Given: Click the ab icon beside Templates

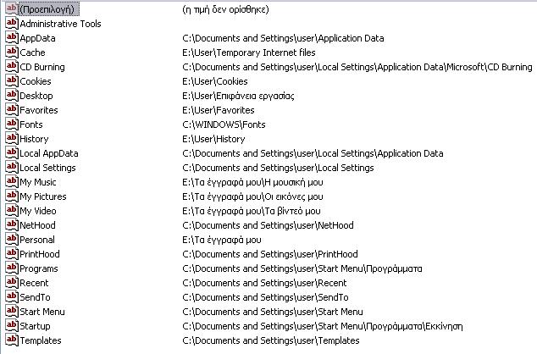Looking at the screenshot, I should [x=12, y=340].
